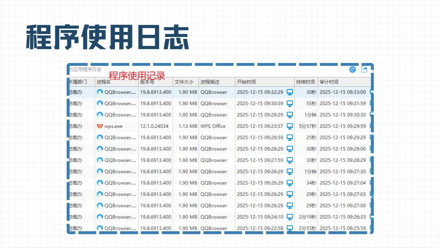
Task: Click monitor icon in row starting 09:29:29
Action: click(x=290, y=115)
